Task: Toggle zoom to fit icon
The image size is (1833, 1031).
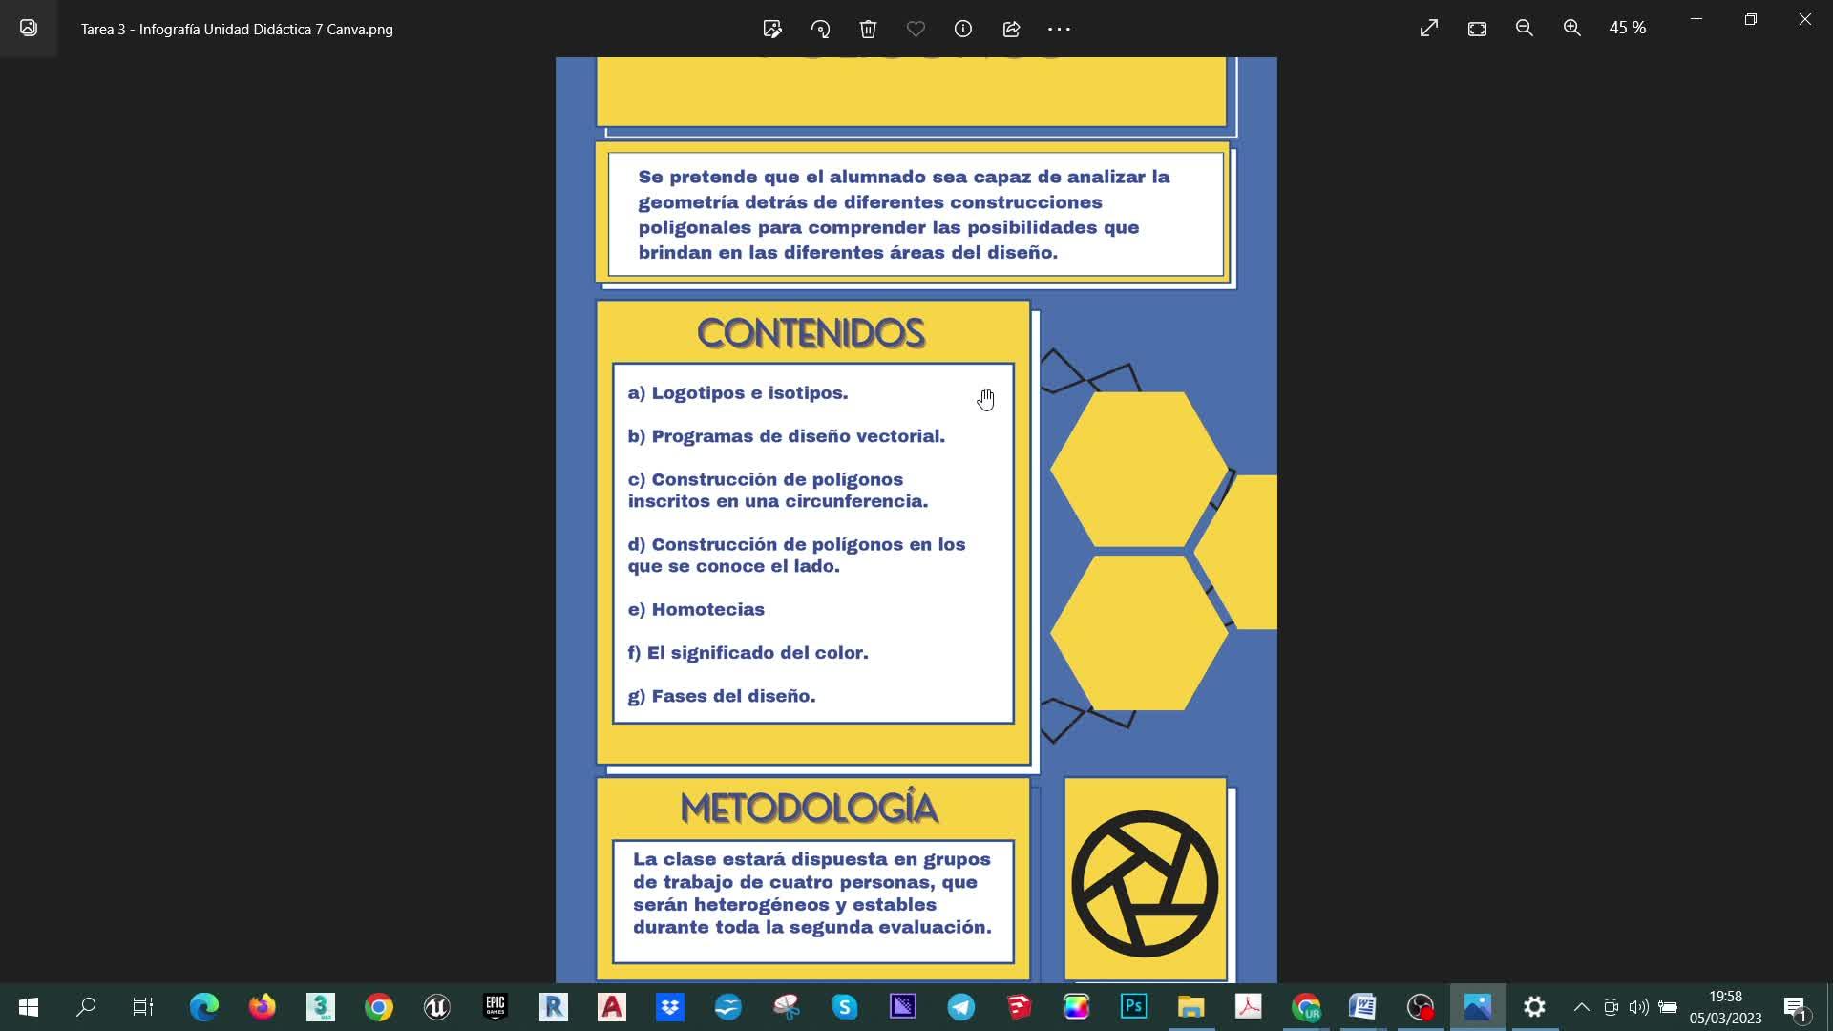Action: click(1477, 29)
